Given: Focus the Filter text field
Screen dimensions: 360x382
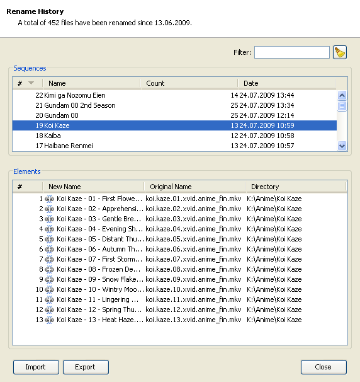Looking at the screenshot, I should pyautogui.click(x=292, y=52).
